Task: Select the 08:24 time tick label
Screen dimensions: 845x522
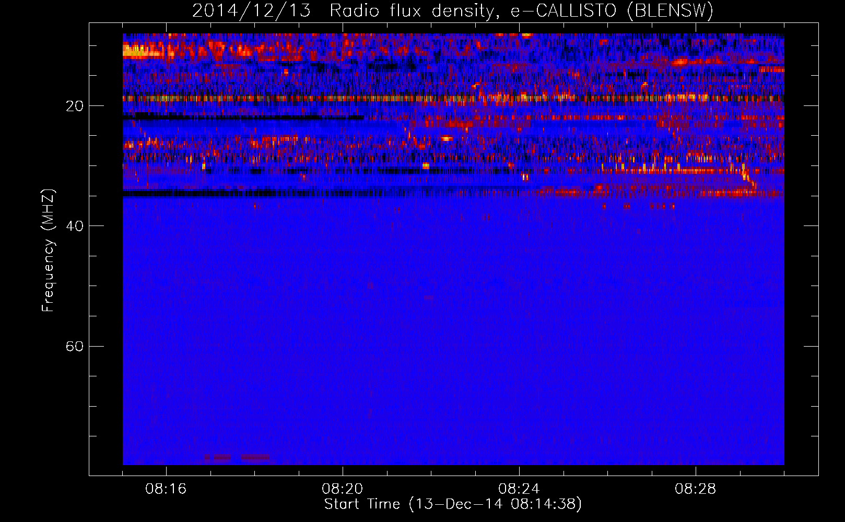Action: tap(519, 489)
